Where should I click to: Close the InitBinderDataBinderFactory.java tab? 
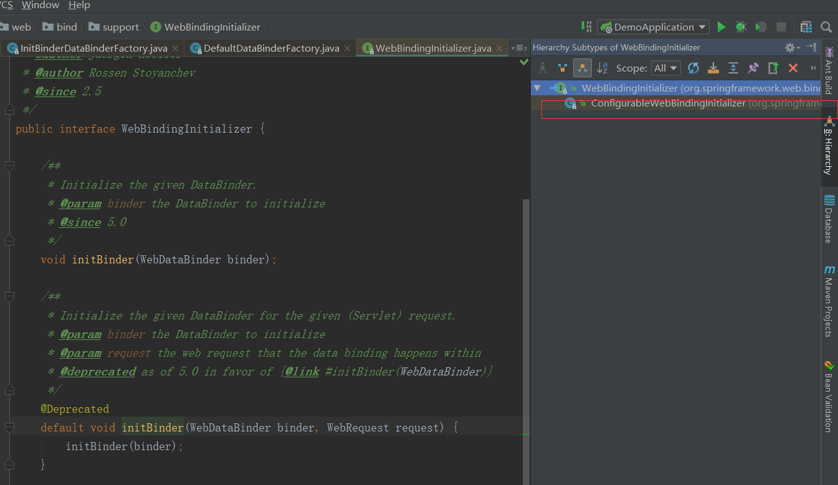coord(175,48)
